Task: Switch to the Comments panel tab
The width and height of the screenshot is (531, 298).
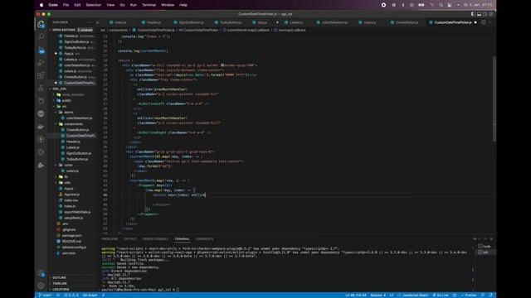Action: (x=205, y=239)
